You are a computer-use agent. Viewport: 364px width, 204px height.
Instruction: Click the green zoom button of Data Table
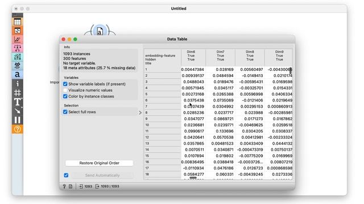pos(75,39)
